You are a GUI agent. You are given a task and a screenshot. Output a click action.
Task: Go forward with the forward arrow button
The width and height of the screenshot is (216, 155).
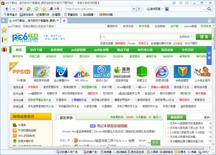click(14, 9)
